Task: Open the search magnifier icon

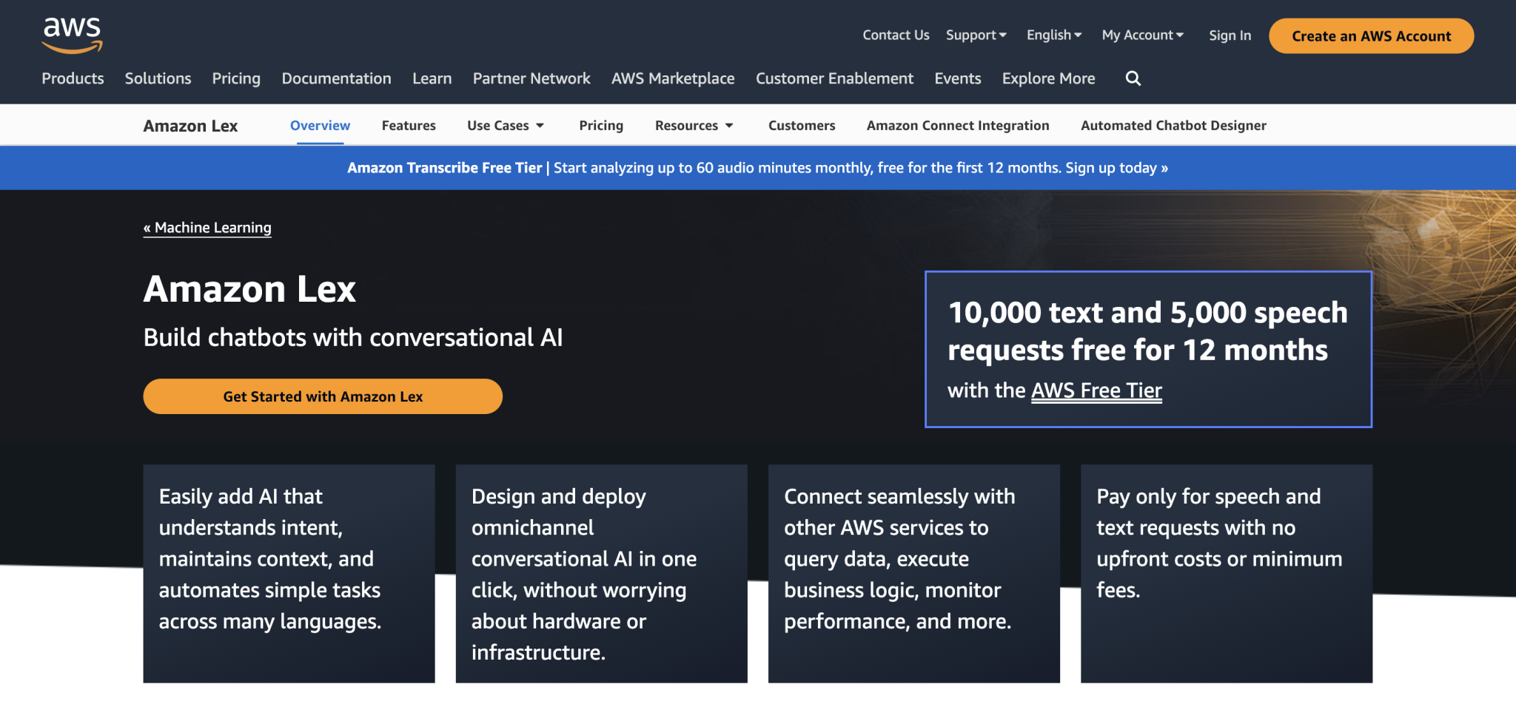Action: click(1133, 78)
